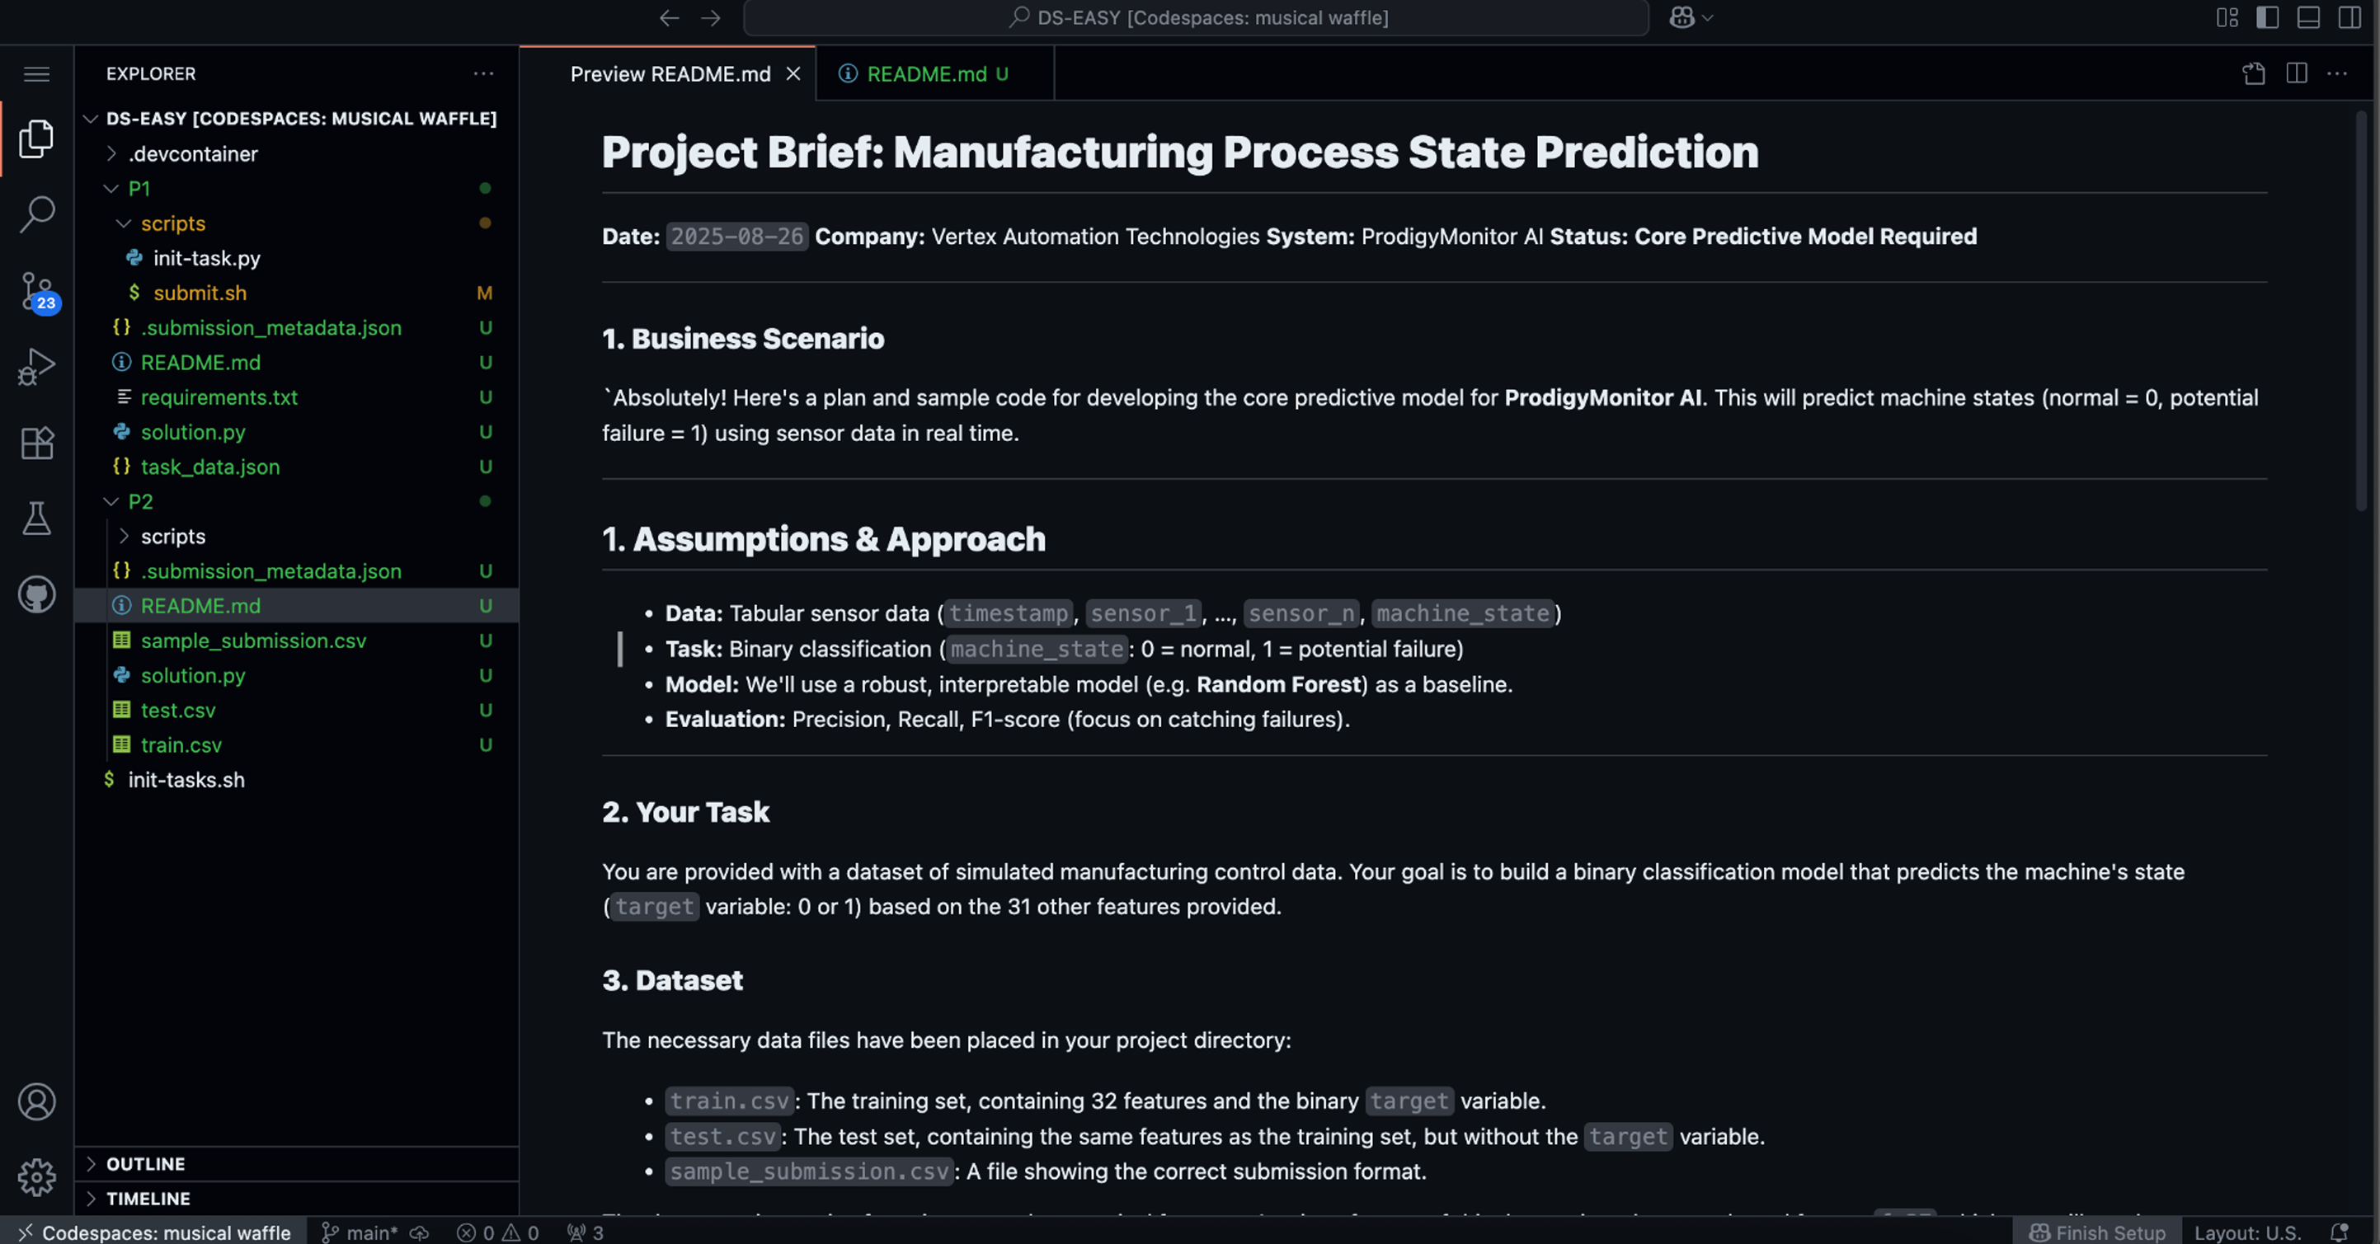Viewport: 2380px width, 1244px height.
Task: Expand the .devcontainer folder
Action: tap(193, 153)
